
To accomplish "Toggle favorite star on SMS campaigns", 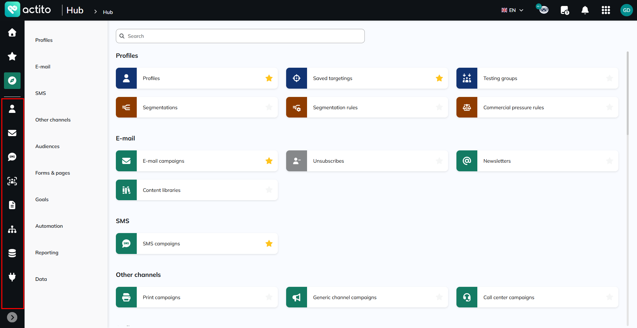I will tap(269, 244).
